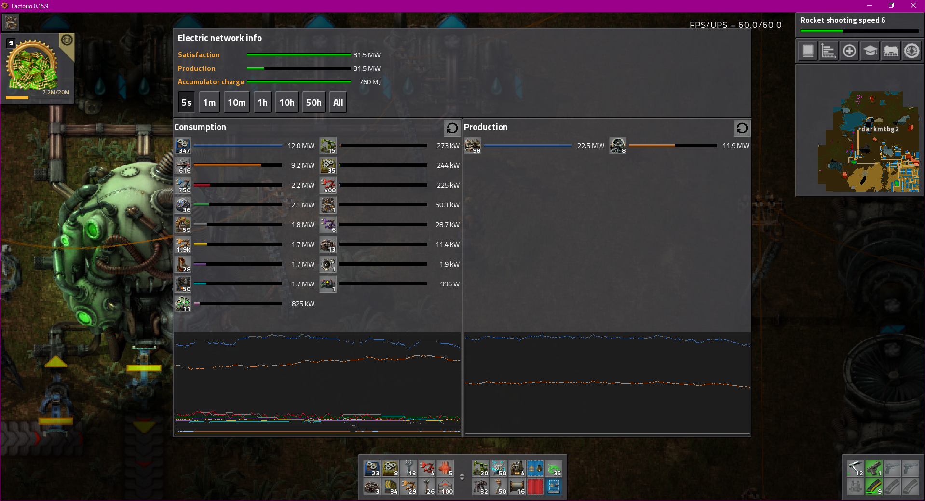Set graph timespan to 1m
The width and height of the screenshot is (925, 501).
click(x=209, y=102)
